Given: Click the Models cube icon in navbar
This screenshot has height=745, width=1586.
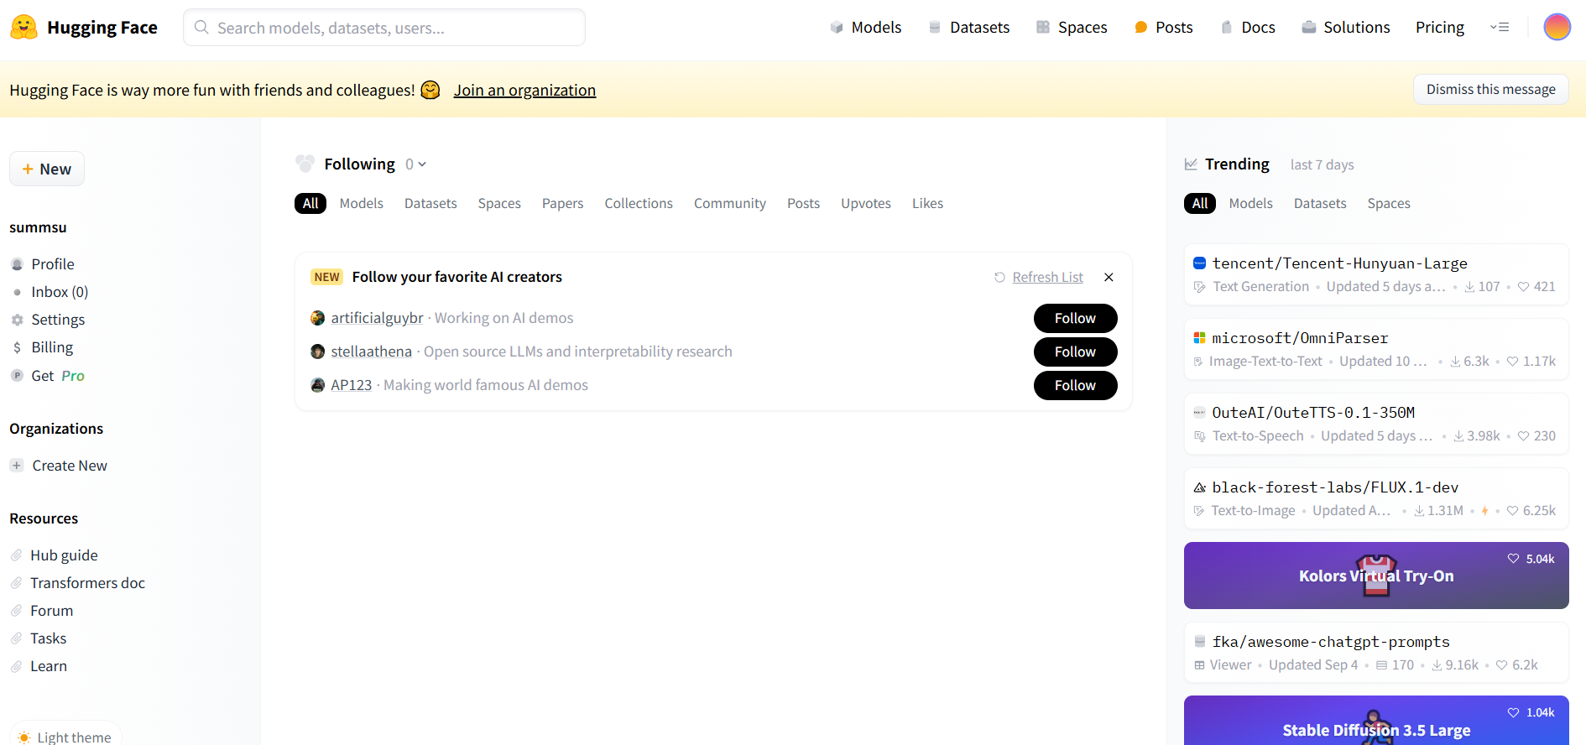Looking at the screenshot, I should 837,27.
